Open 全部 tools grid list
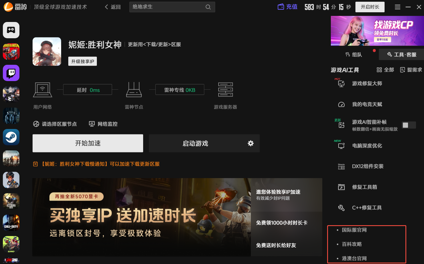 pyautogui.click(x=385, y=70)
